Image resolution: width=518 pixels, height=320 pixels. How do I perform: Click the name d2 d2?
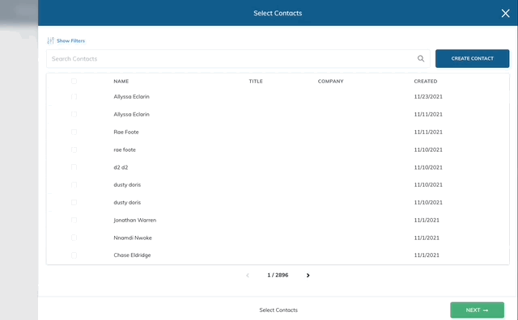point(121,167)
